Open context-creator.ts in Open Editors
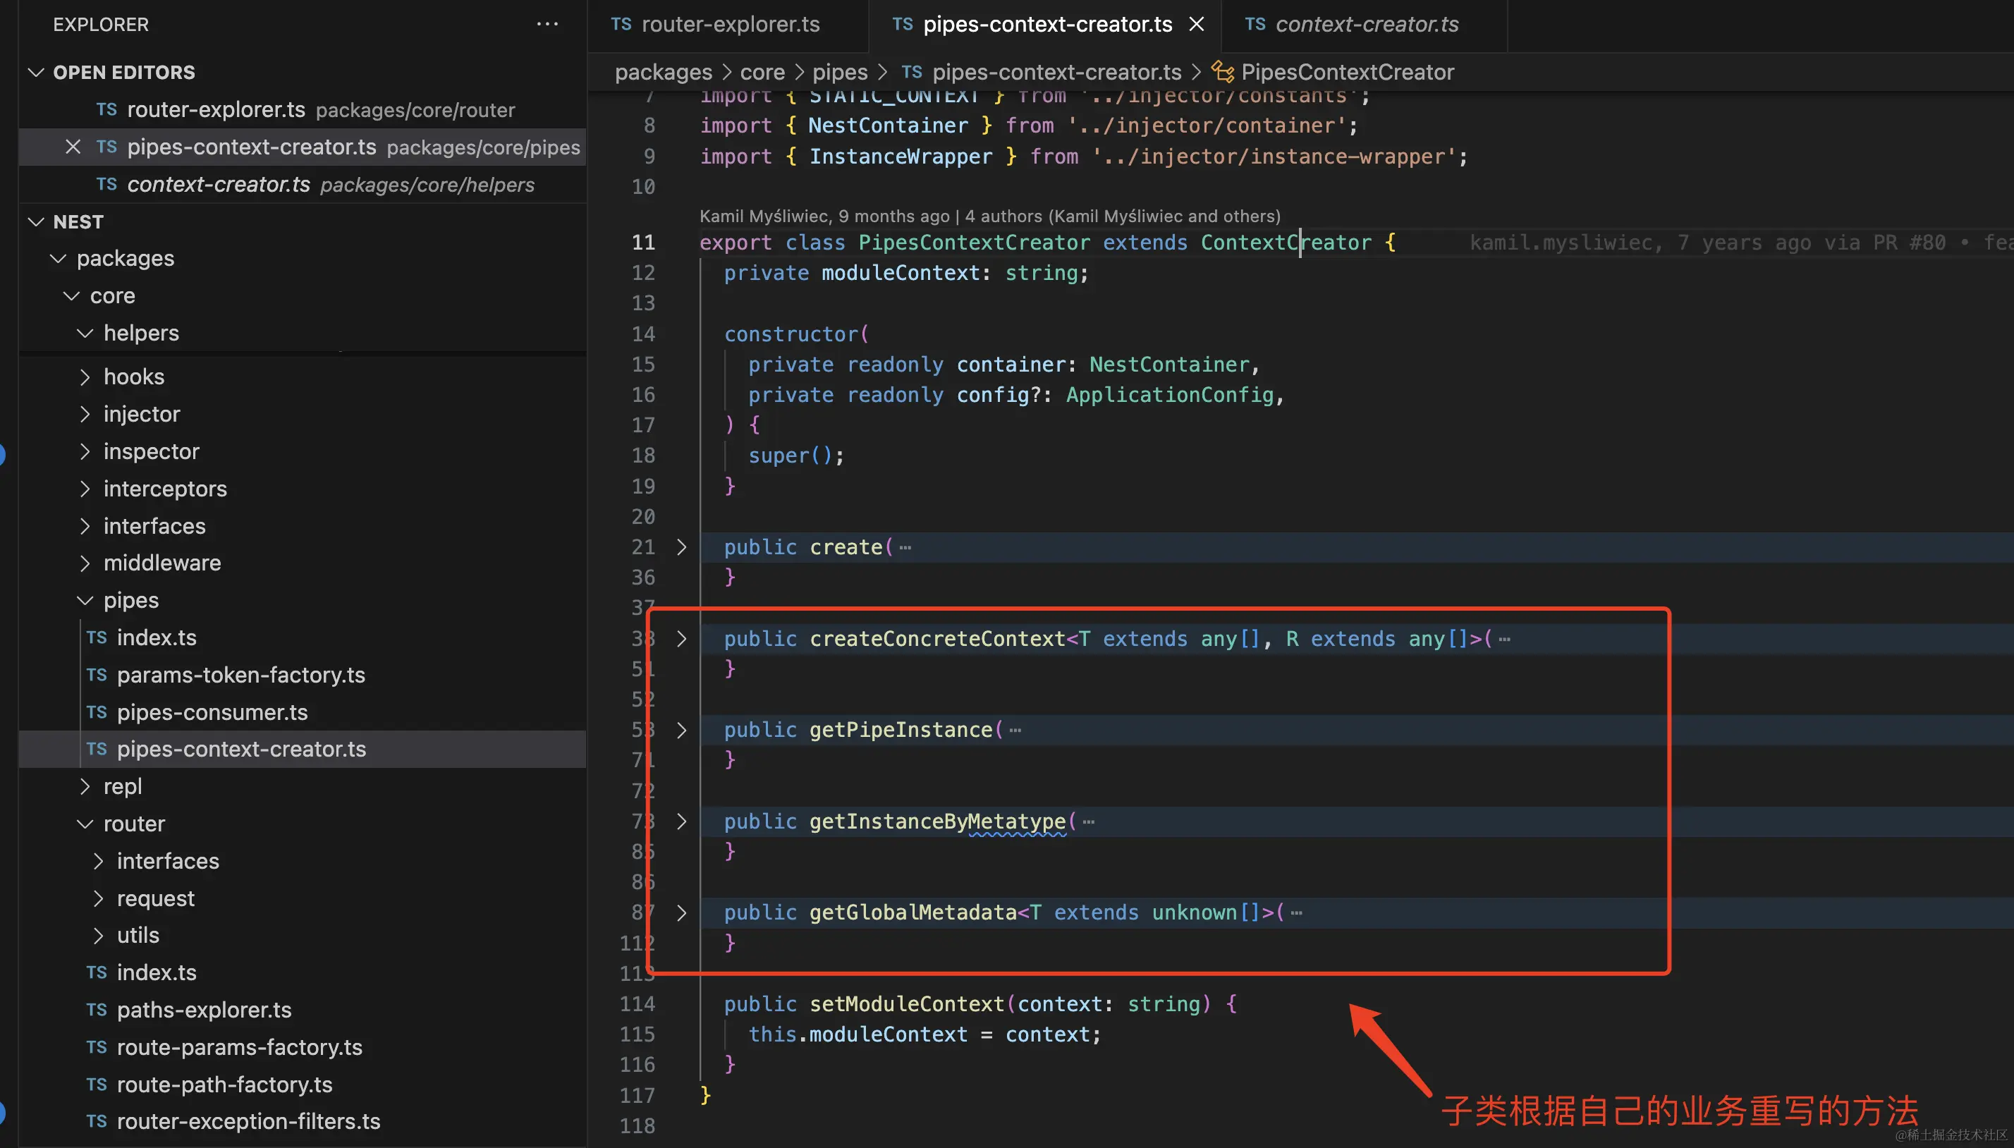This screenshot has height=1148, width=2014. pos(302,185)
